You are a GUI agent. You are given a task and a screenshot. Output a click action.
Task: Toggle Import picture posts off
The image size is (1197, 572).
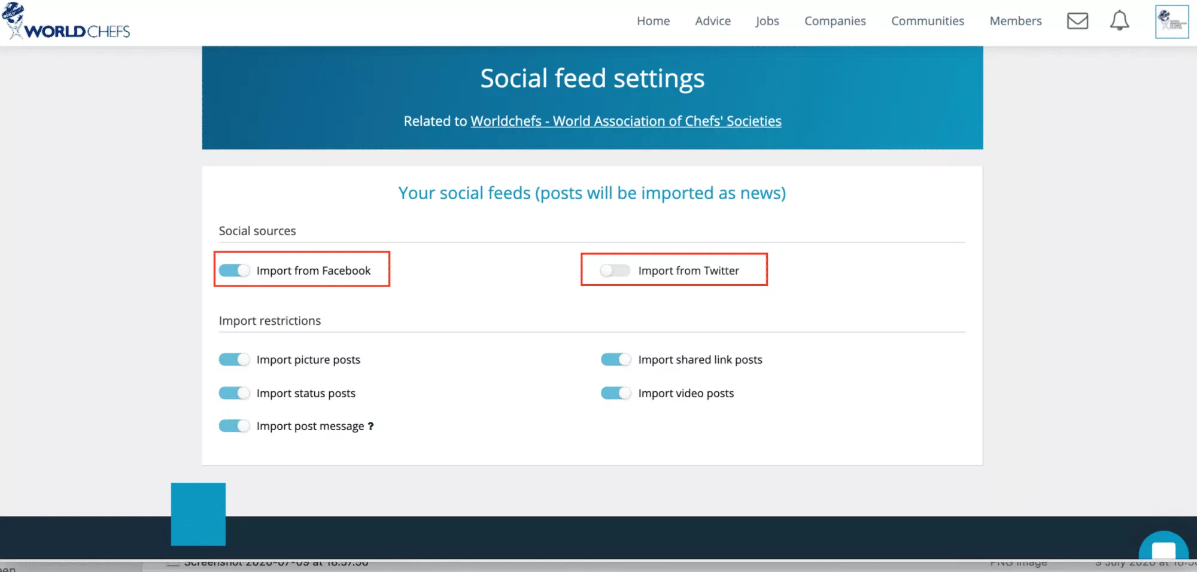point(234,360)
